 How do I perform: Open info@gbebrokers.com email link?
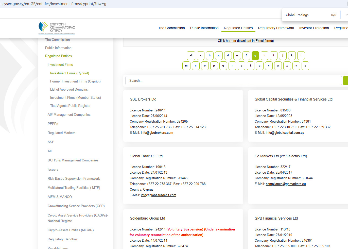click(x=157, y=133)
